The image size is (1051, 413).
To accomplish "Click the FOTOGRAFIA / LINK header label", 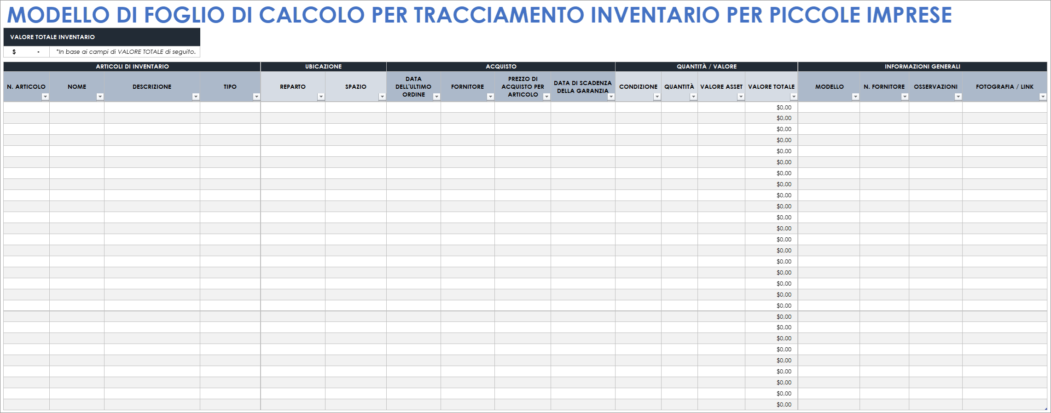I will tap(1005, 86).
